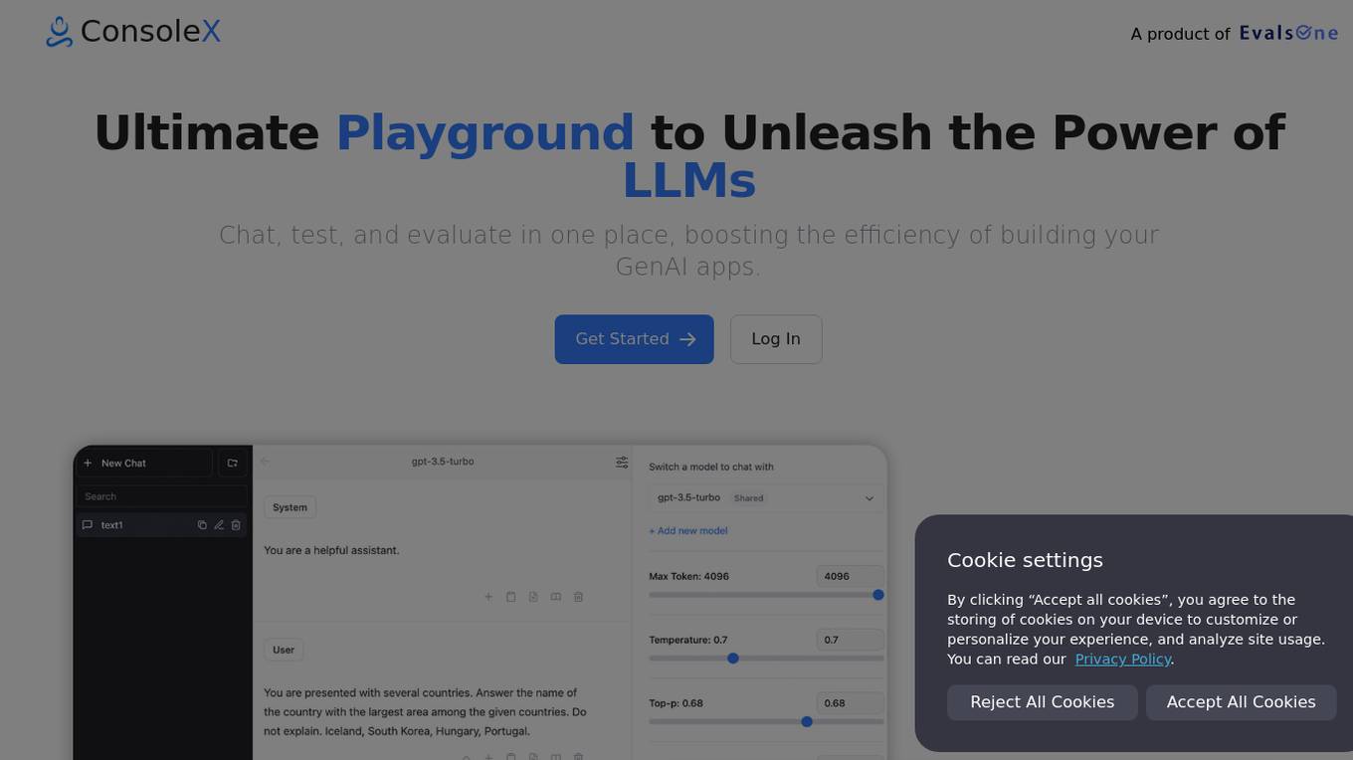Click the back arrow left of gpt-3.5-turbo title
Viewport: 1353px width, 760px height.
[266, 462]
